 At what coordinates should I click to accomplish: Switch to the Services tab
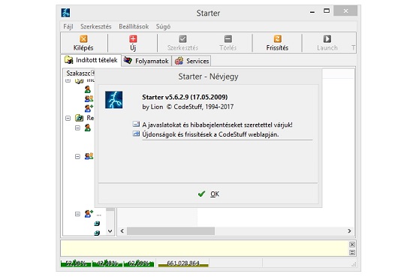(191, 61)
